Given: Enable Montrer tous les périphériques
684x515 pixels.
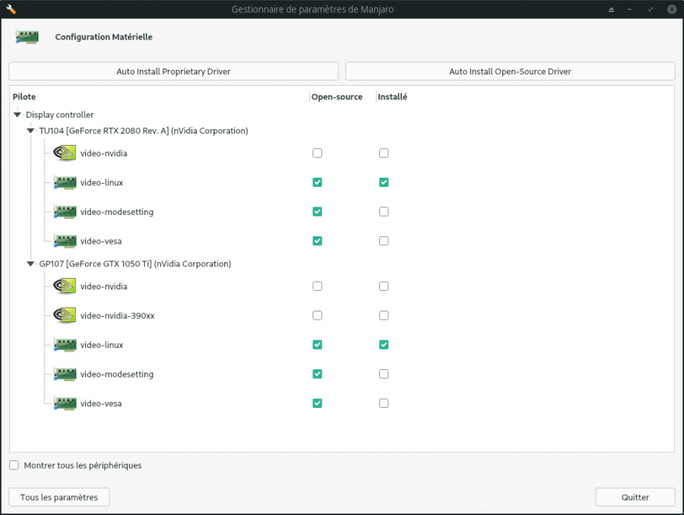Looking at the screenshot, I should point(14,465).
